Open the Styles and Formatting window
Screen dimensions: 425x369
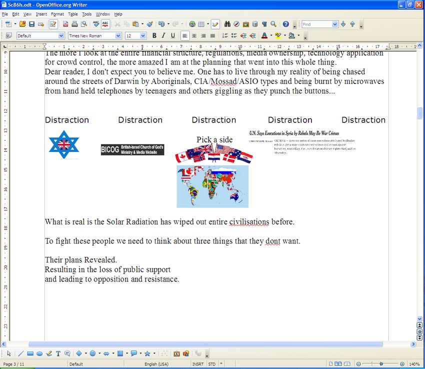click(x=8, y=35)
